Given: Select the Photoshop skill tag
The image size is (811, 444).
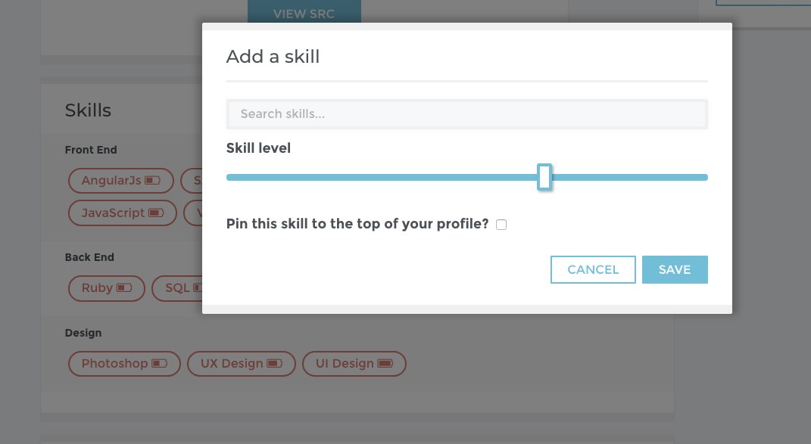Looking at the screenshot, I should tap(115, 363).
